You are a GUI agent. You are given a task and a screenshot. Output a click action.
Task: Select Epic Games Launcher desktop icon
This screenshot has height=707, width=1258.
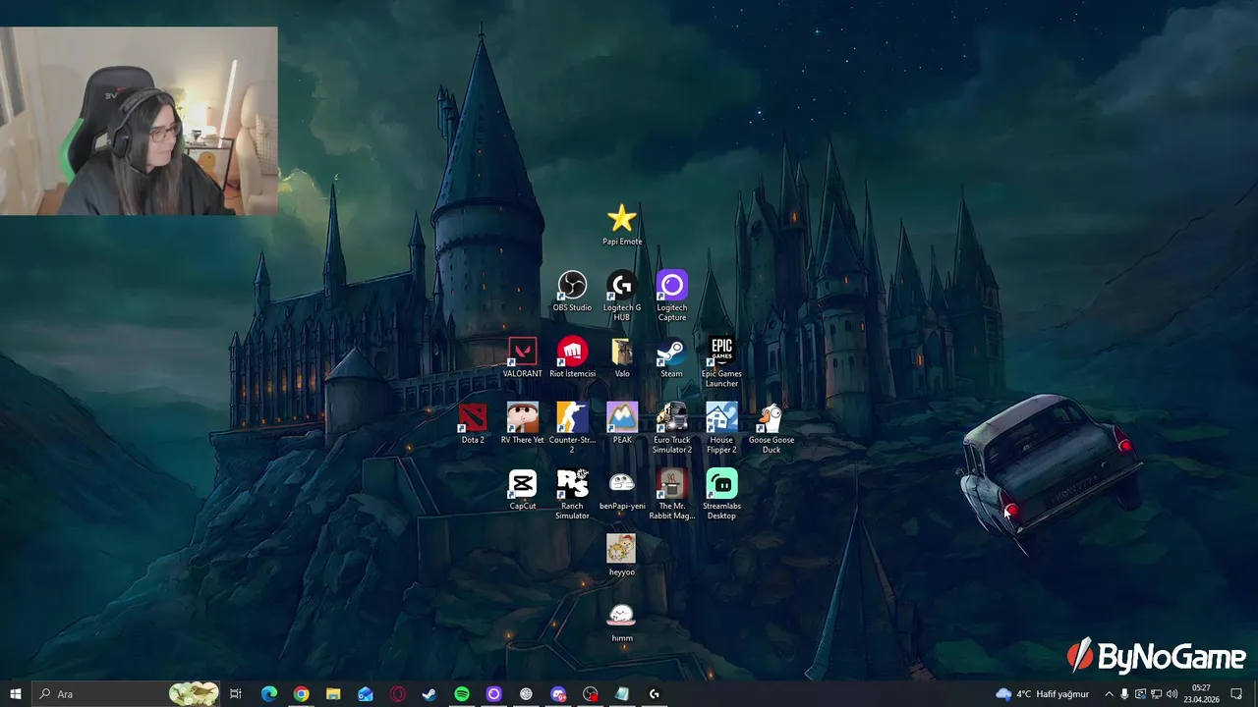tap(721, 362)
